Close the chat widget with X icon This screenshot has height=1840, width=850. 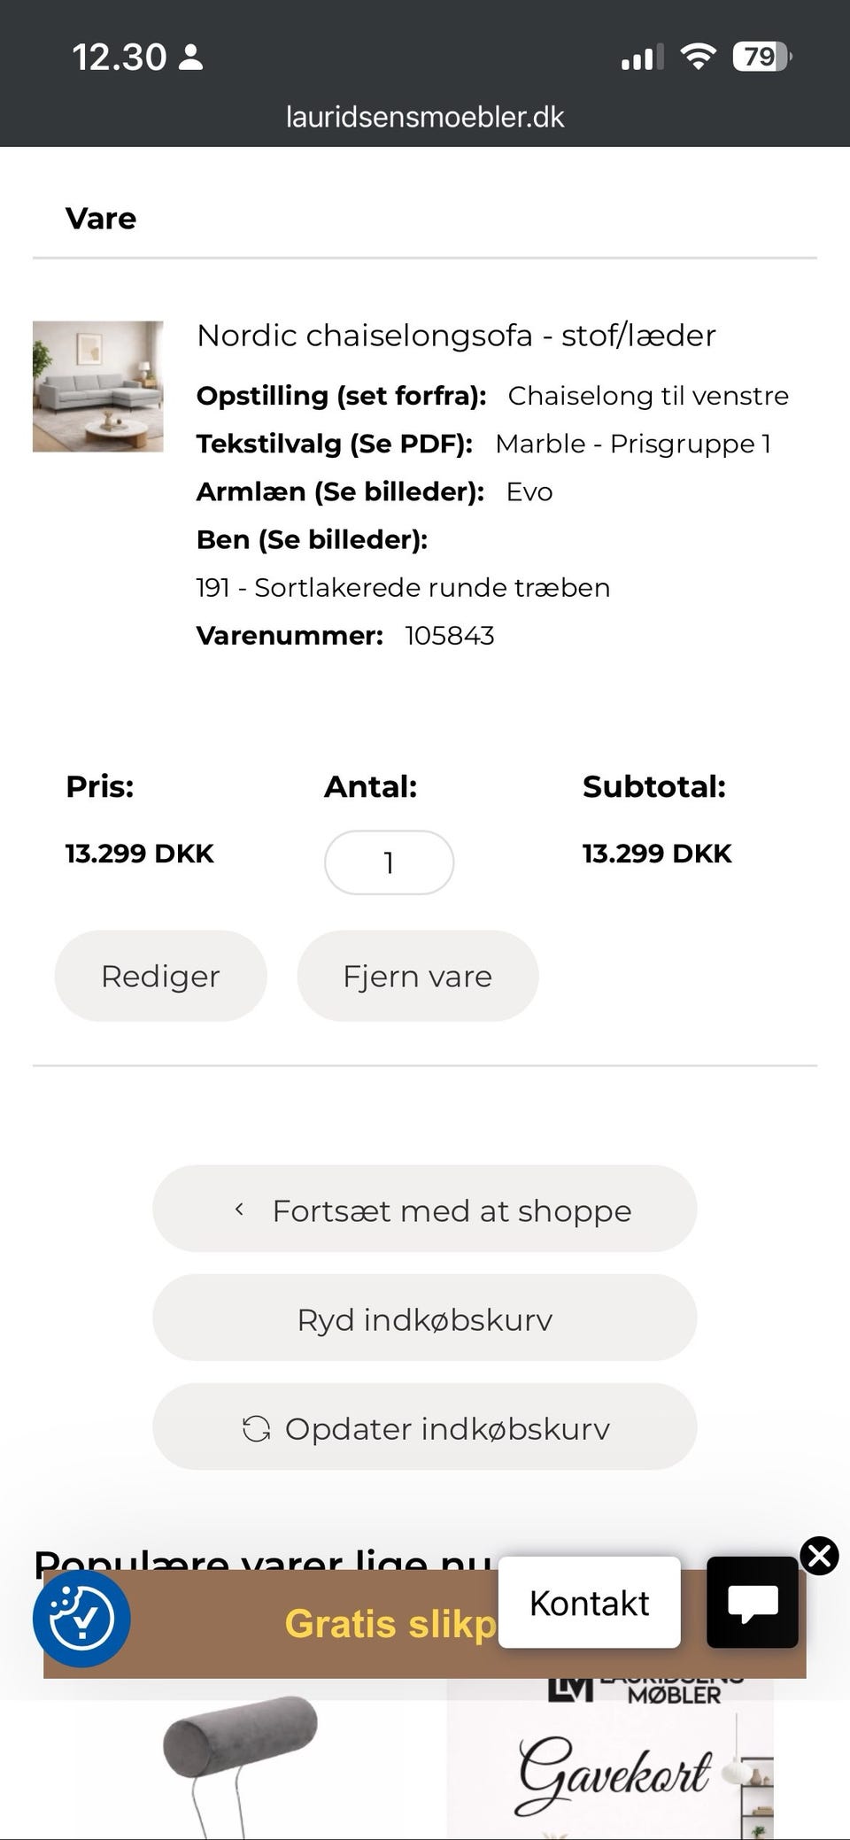[819, 1556]
